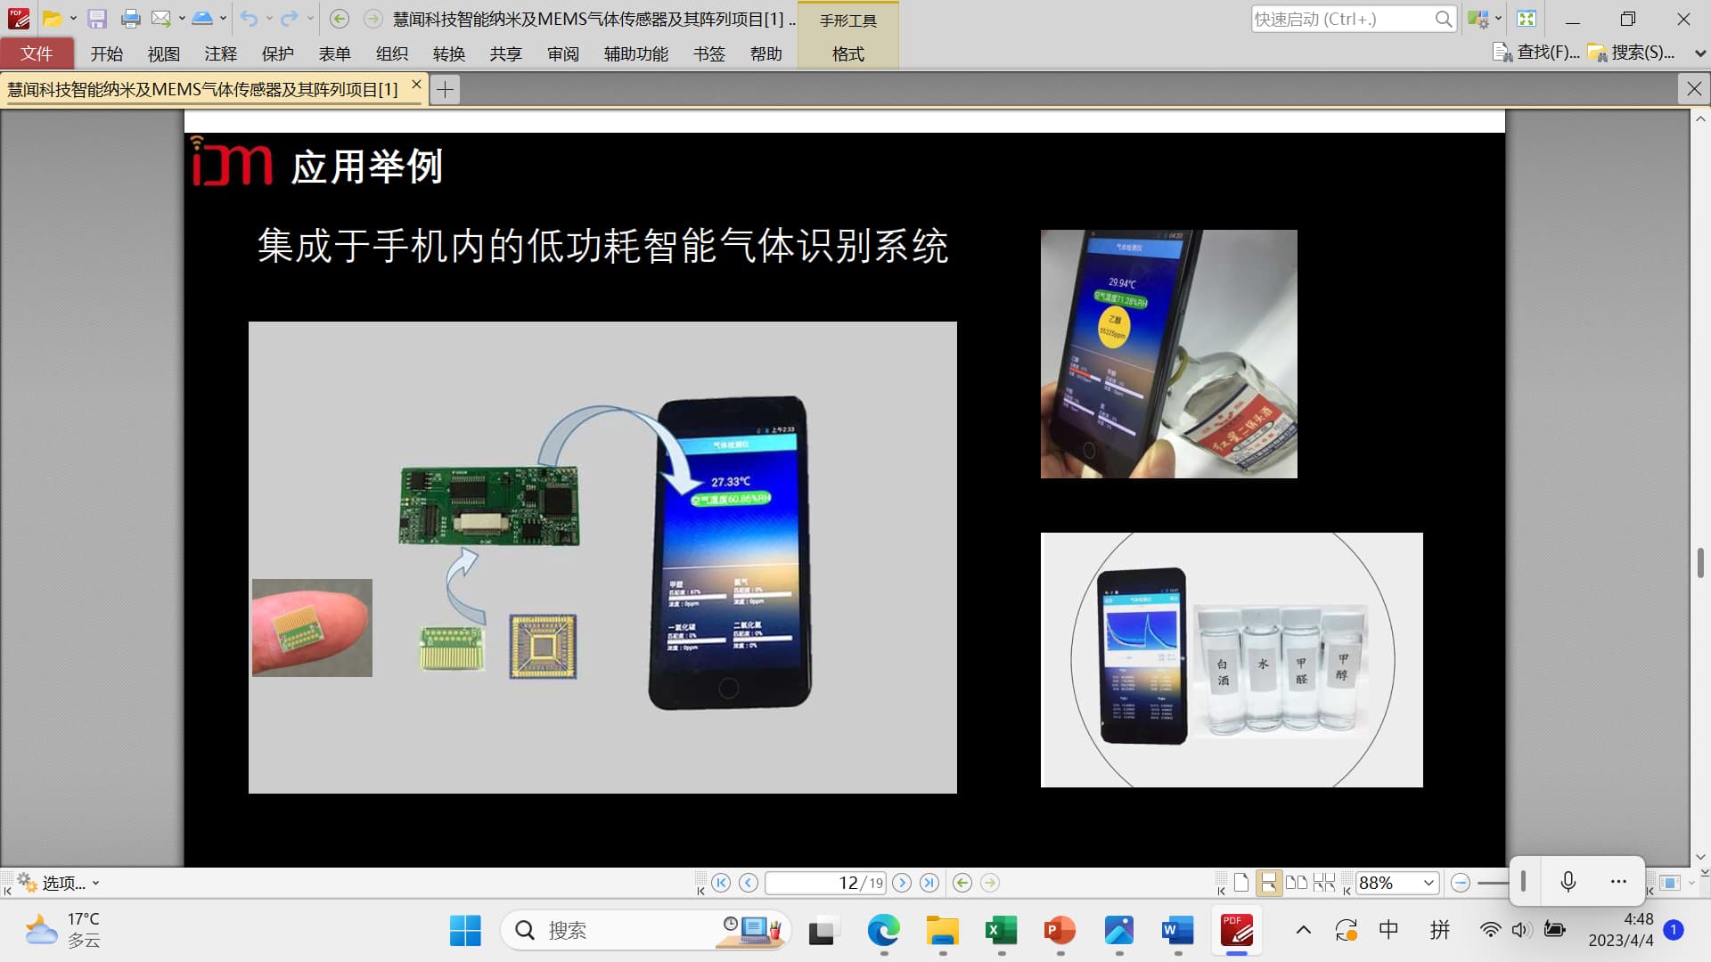Jump to the last page button
This screenshot has height=962, width=1711.
[929, 883]
